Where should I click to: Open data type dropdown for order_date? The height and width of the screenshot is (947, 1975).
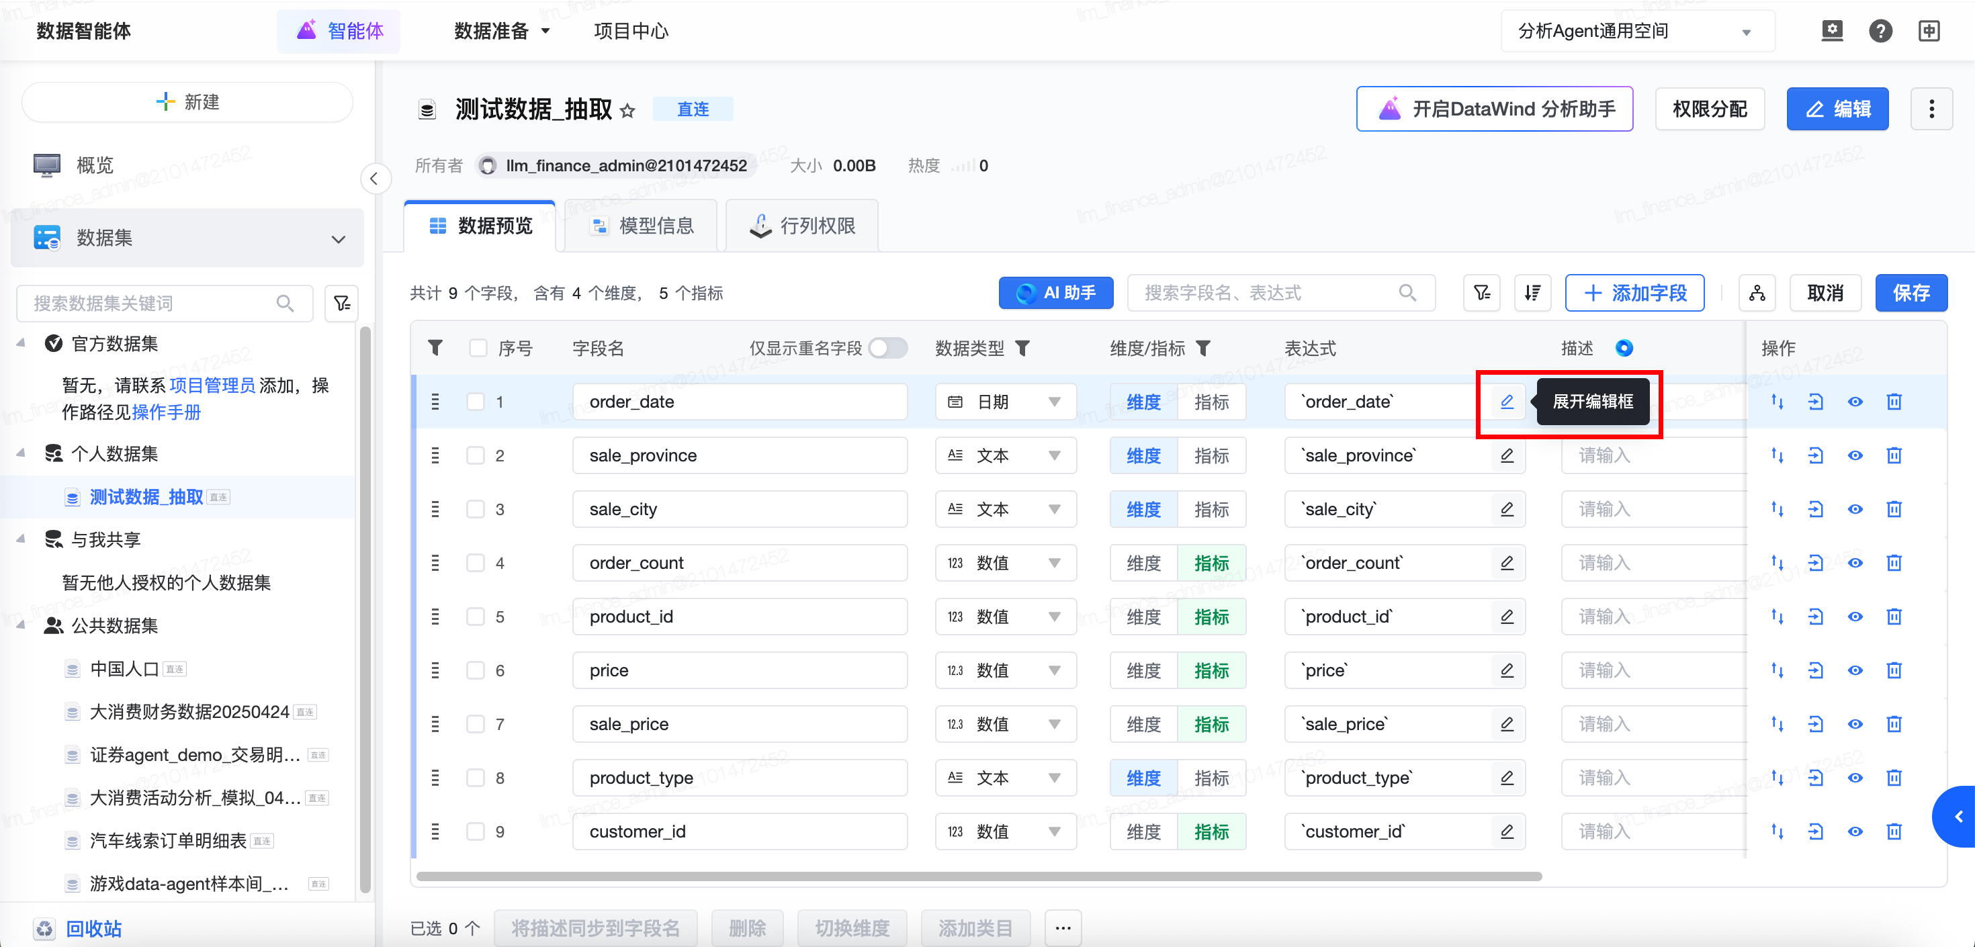click(1005, 402)
